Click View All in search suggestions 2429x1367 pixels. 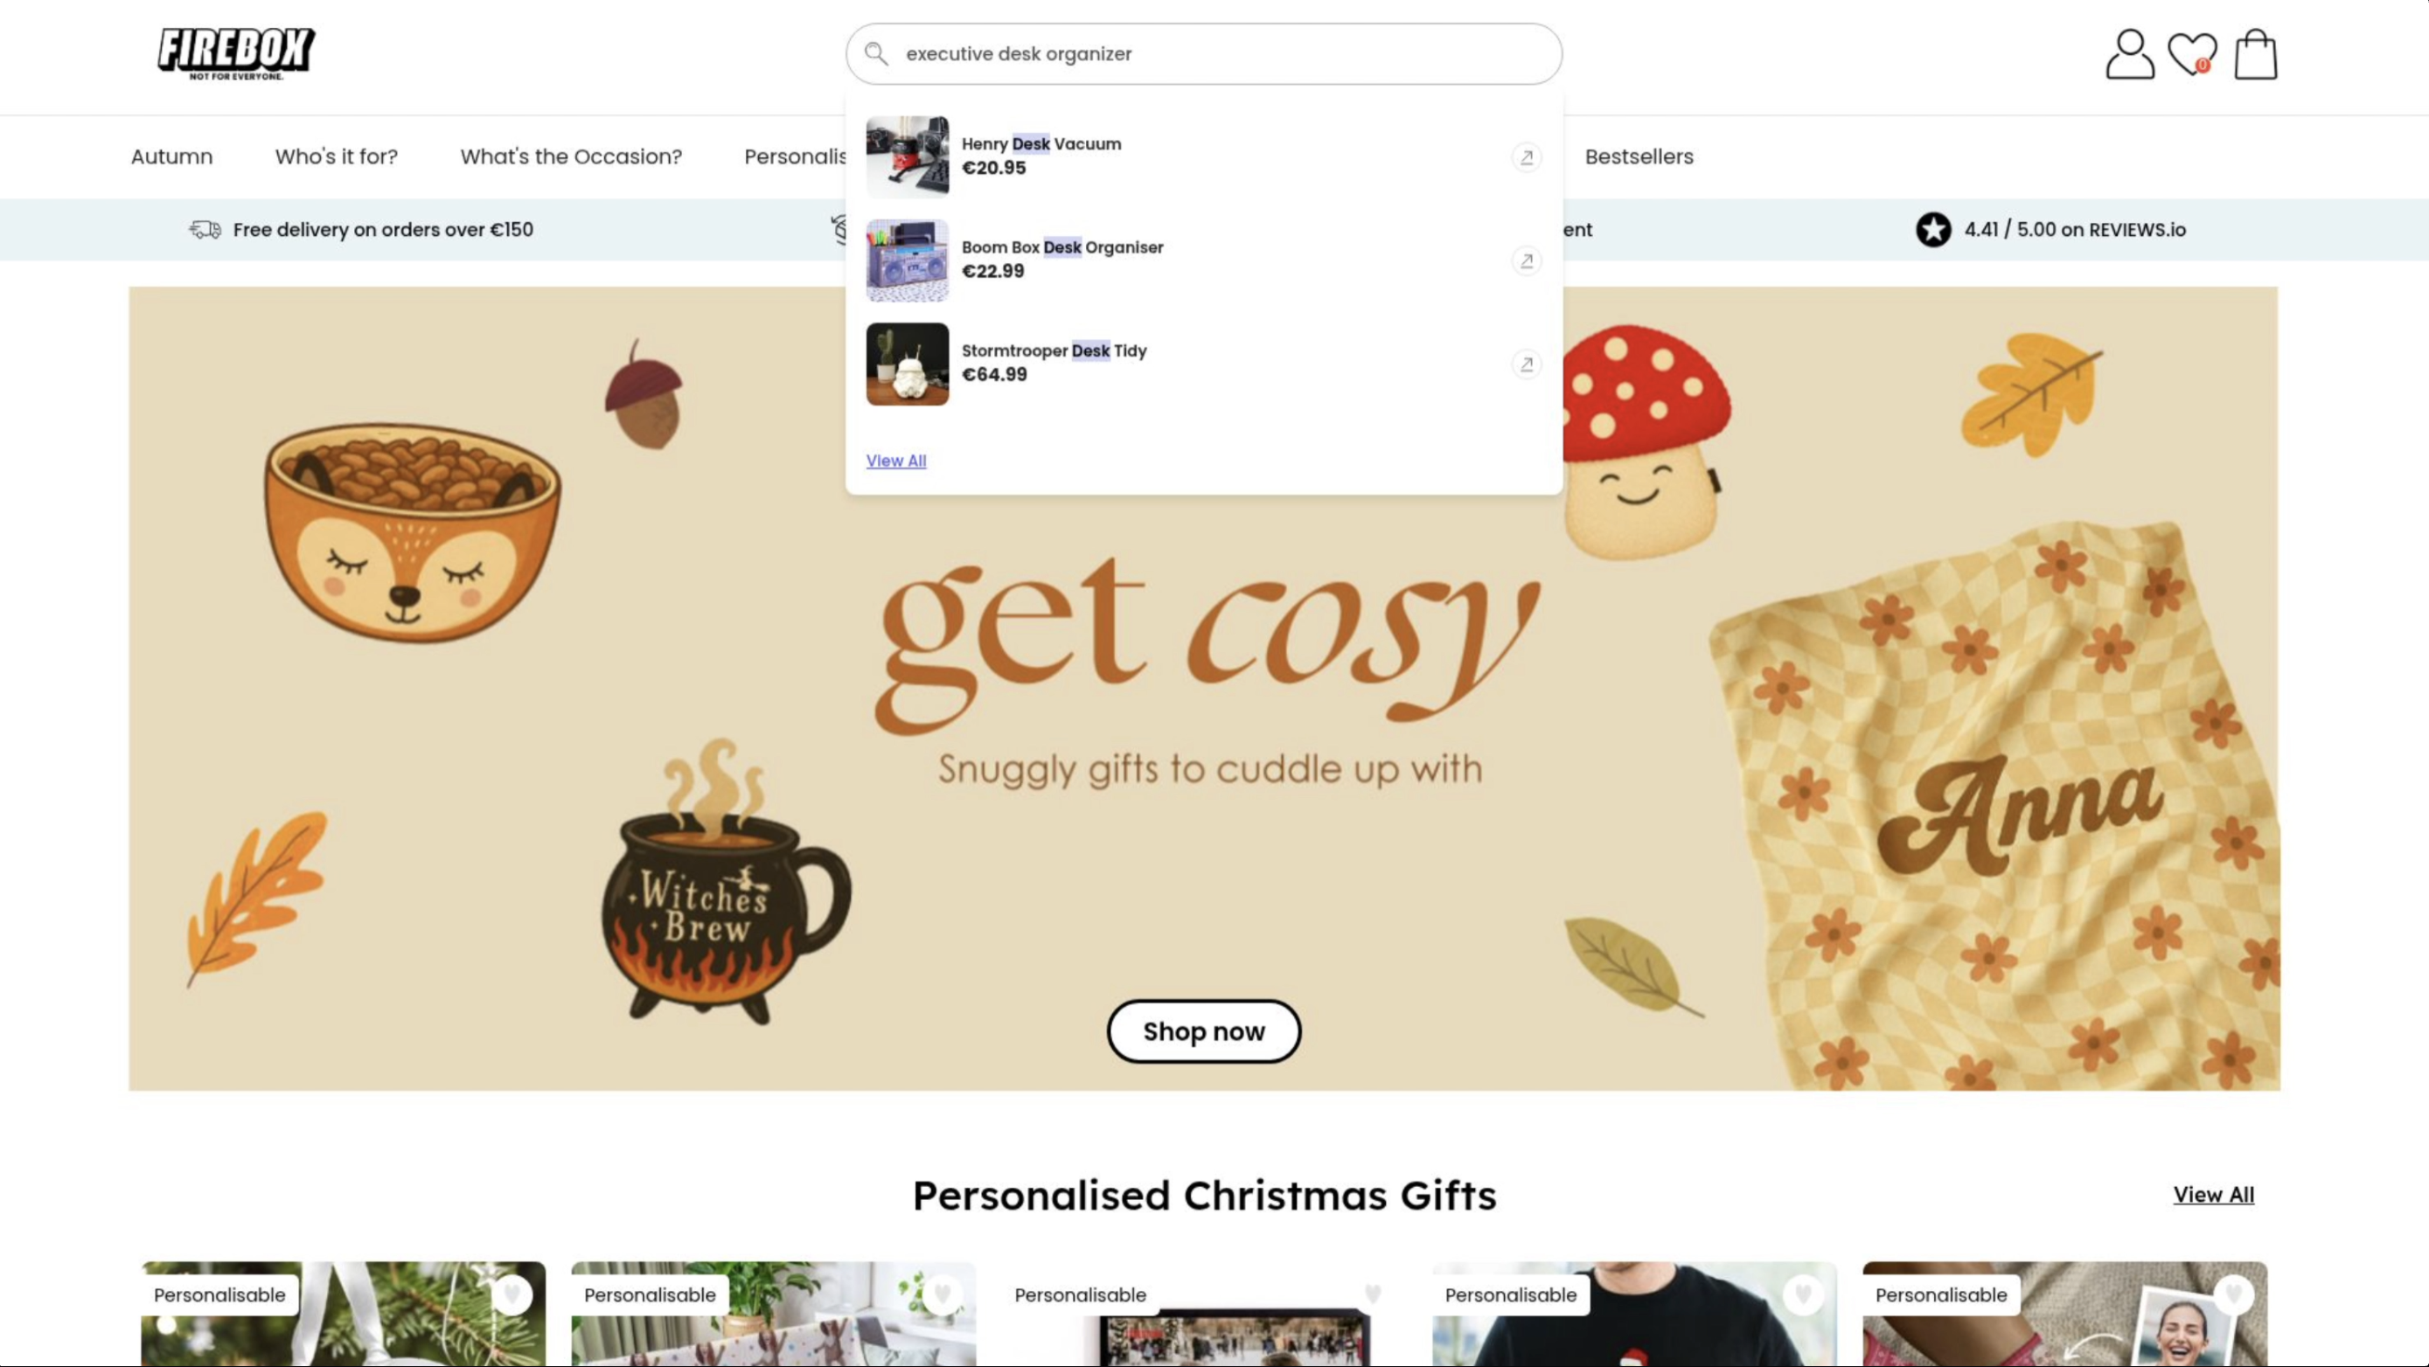pyautogui.click(x=895, y=460)
